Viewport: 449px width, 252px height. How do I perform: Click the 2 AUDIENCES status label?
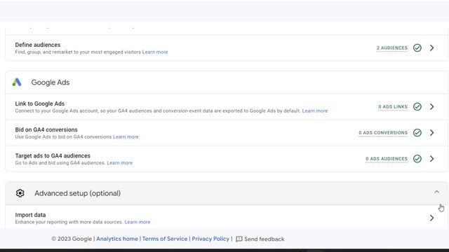point(391,48)
